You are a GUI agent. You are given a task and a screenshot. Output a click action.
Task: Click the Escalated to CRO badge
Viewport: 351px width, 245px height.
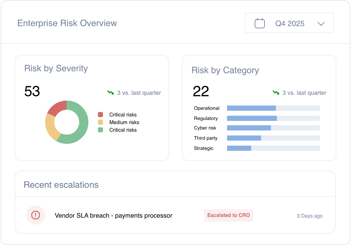tap(228, 215)
